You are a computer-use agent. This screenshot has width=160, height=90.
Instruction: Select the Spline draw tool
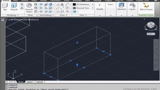pyautogui.click(x=58, y=8)
